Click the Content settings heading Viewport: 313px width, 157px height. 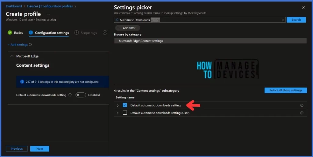33,65
